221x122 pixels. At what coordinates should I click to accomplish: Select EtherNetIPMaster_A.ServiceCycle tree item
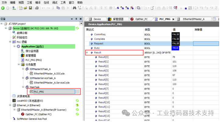(52, 82)
